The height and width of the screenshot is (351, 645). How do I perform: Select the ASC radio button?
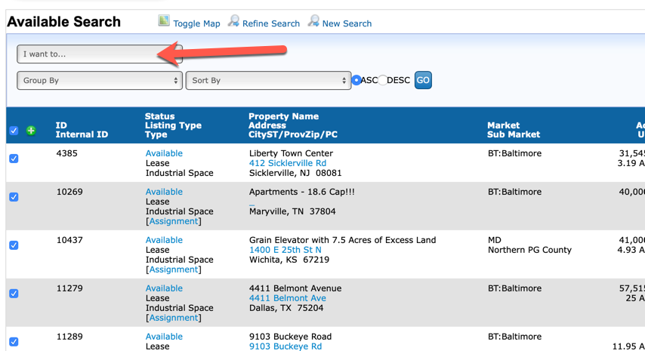[x=356, y=80]
